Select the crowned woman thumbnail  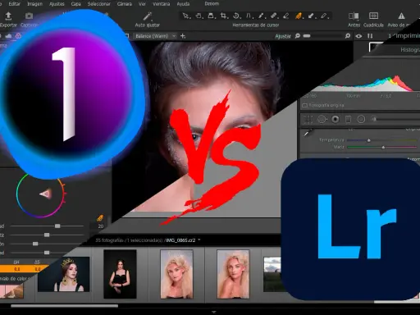point(64,274)
